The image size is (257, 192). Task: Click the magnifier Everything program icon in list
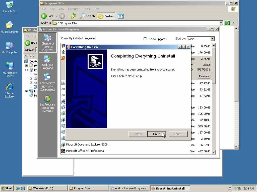tap(63, 58)
